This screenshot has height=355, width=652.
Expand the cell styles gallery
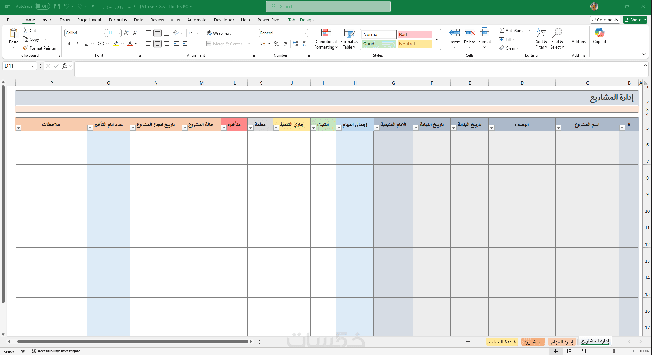(x=437, y=39)
